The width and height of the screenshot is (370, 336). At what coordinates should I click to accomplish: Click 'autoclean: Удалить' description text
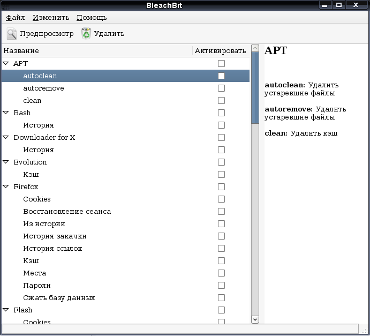pos(302,85)
